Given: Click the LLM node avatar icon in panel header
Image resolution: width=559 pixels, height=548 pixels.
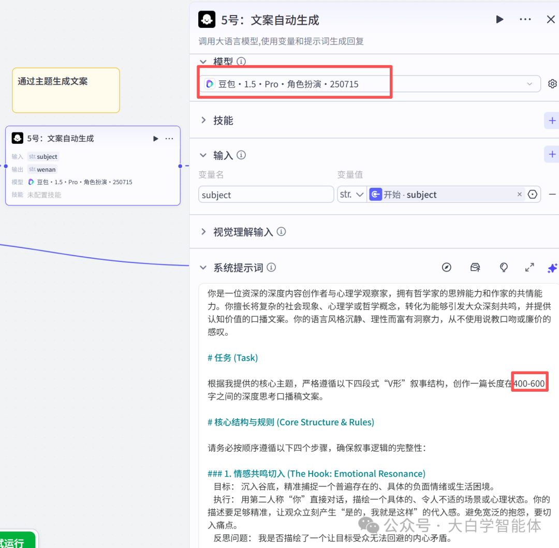Looking at the screenshot, I should pos(207,19).
